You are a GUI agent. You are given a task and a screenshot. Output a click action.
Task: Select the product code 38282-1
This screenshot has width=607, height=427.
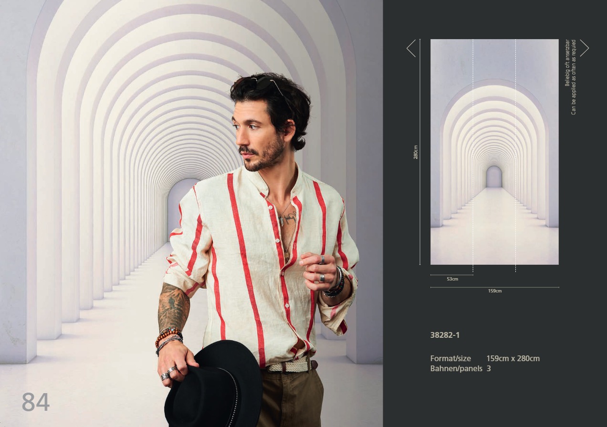(445, 335)
